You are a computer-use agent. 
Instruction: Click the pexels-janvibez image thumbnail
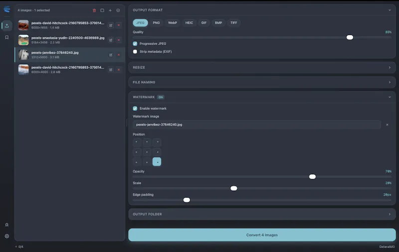pos(23,55)
